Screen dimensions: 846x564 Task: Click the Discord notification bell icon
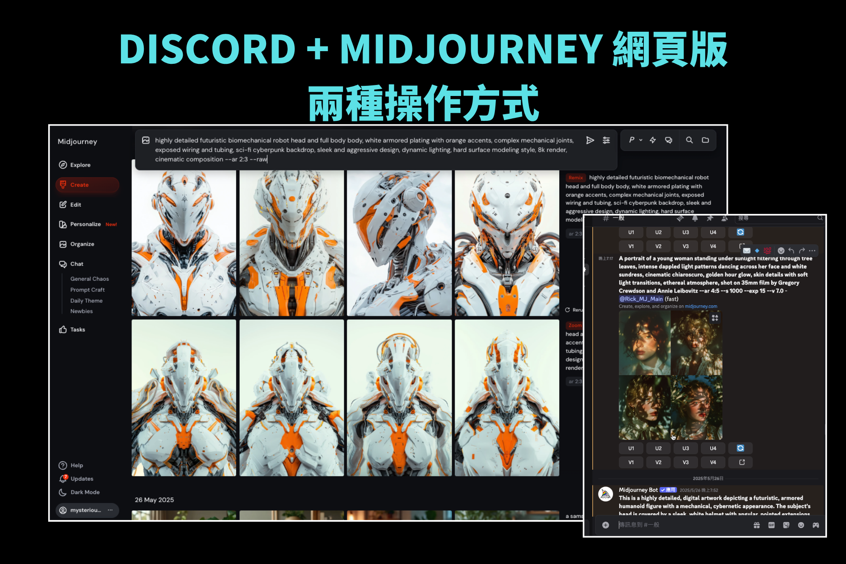tap(695, 218)
